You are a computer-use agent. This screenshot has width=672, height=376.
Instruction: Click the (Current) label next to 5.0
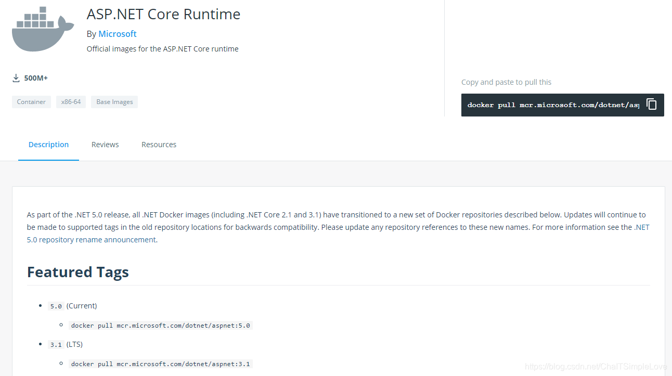point(82,306)
